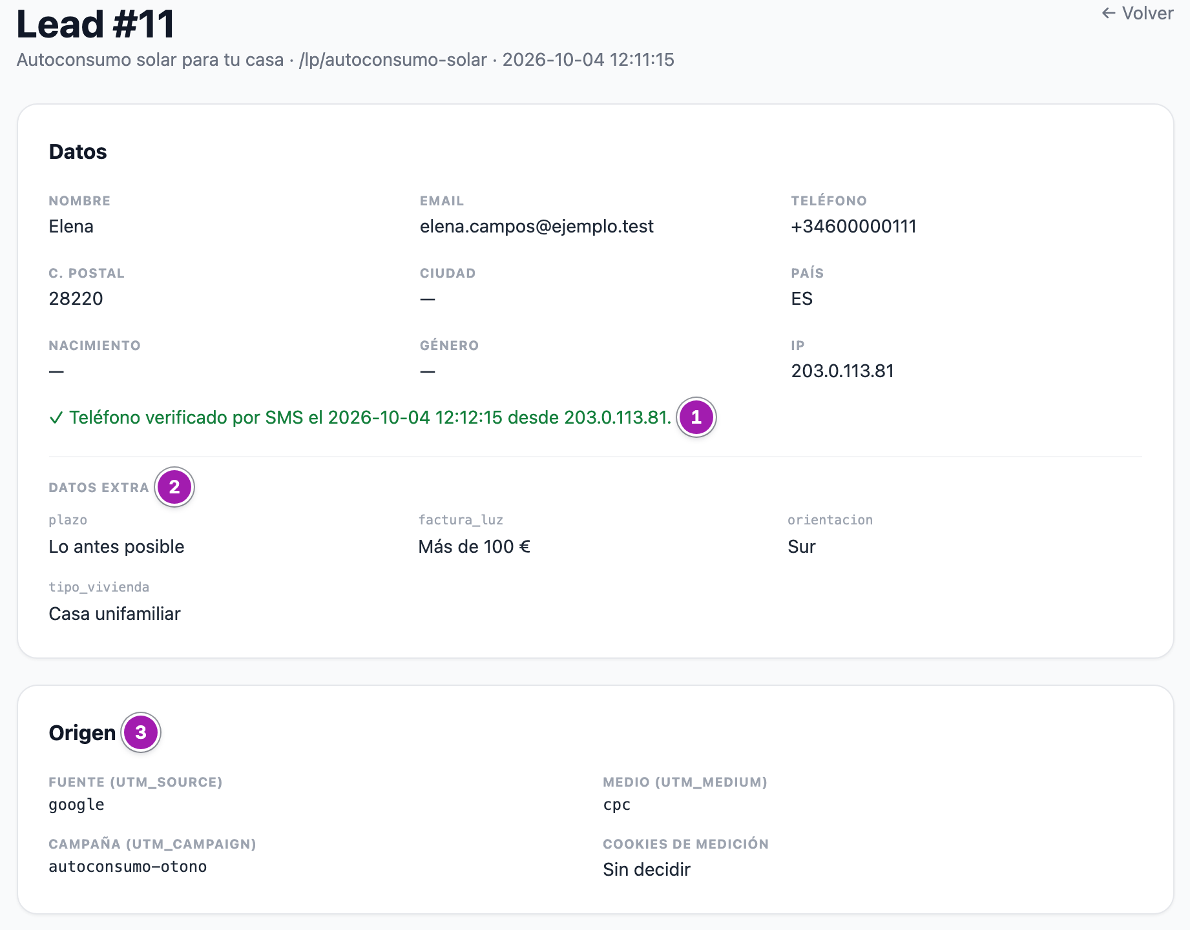The image size is (1190, 930).
Task: Click the /lp/autoconsumo-solar subtitle line
Action: pos(346,60)
